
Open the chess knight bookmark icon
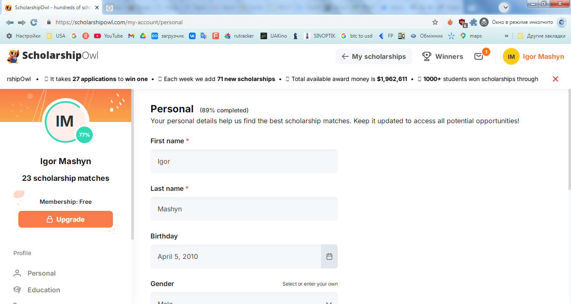296,36
